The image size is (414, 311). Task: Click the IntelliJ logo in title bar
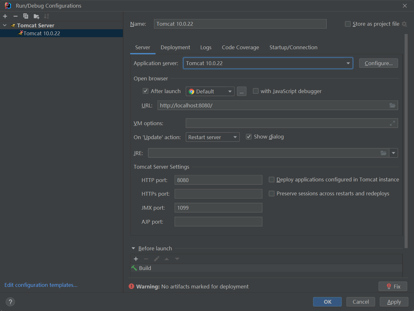8,6
